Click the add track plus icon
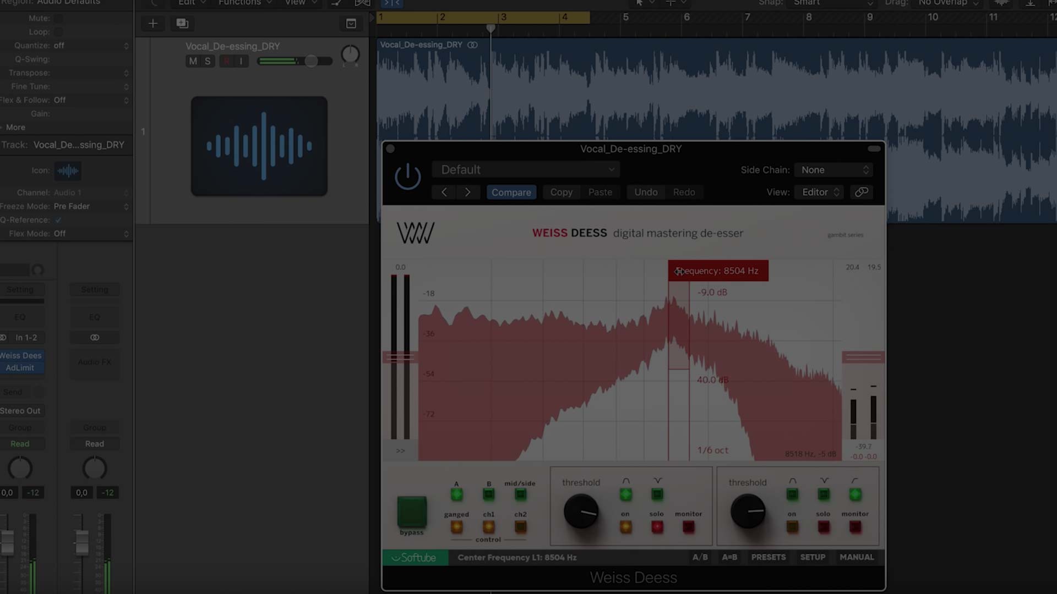Screen dimensions: 1057x594 coord(153,24)
